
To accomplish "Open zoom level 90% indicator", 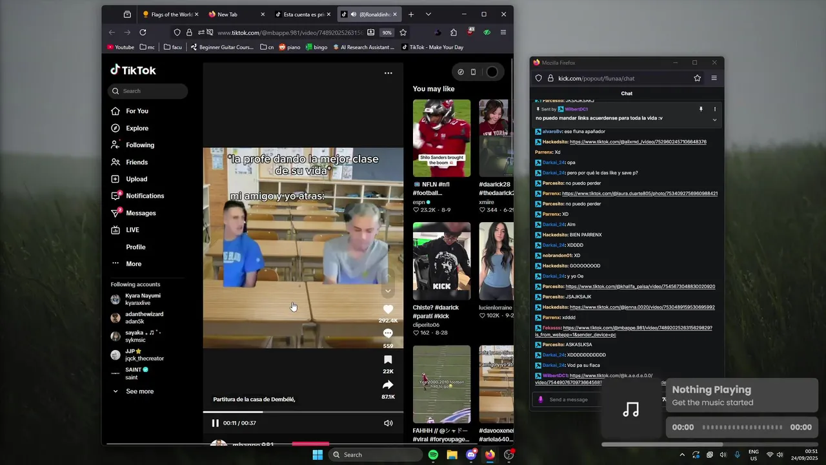I will click(387, 32).
